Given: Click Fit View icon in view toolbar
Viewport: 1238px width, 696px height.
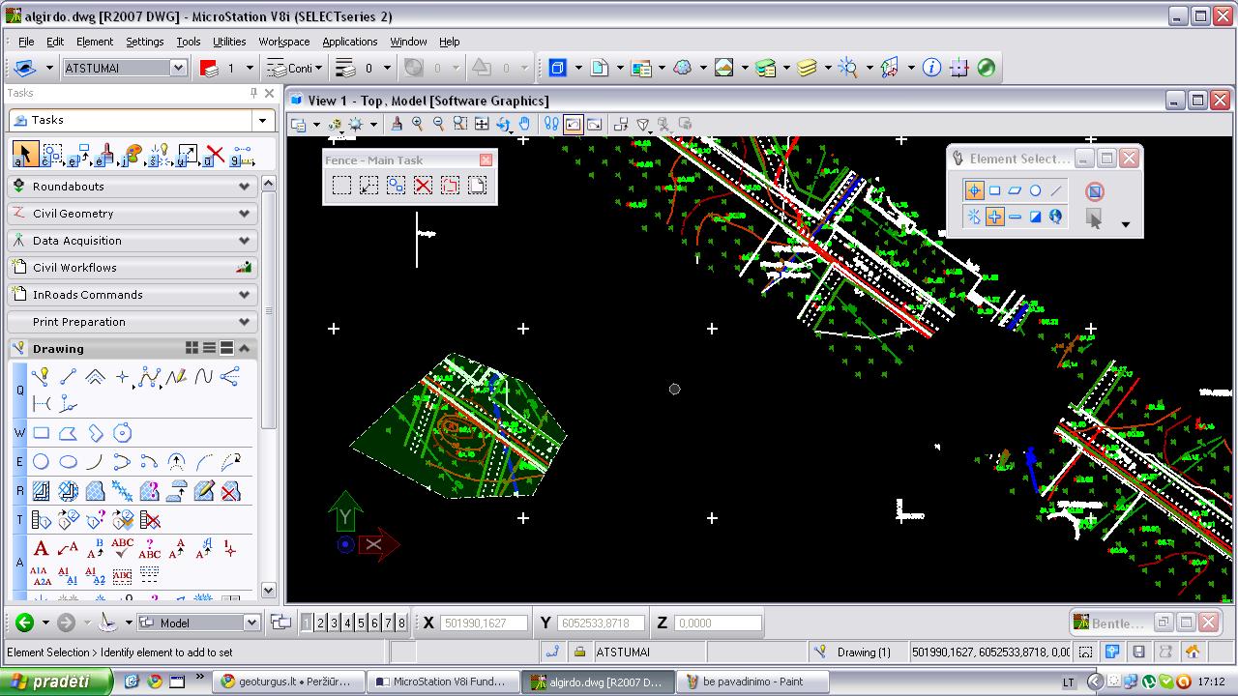Looking at the screenshot, I should [482, 124].
